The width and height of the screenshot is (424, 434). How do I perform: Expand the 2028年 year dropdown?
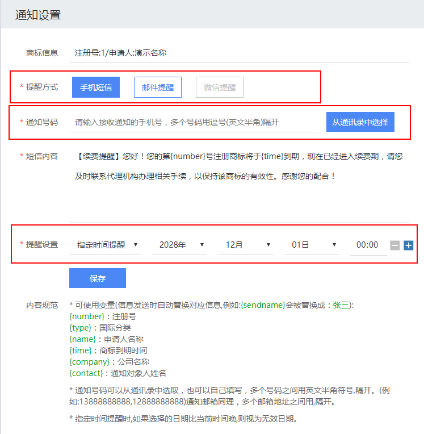pyautogui.click(x=179, y=245)
